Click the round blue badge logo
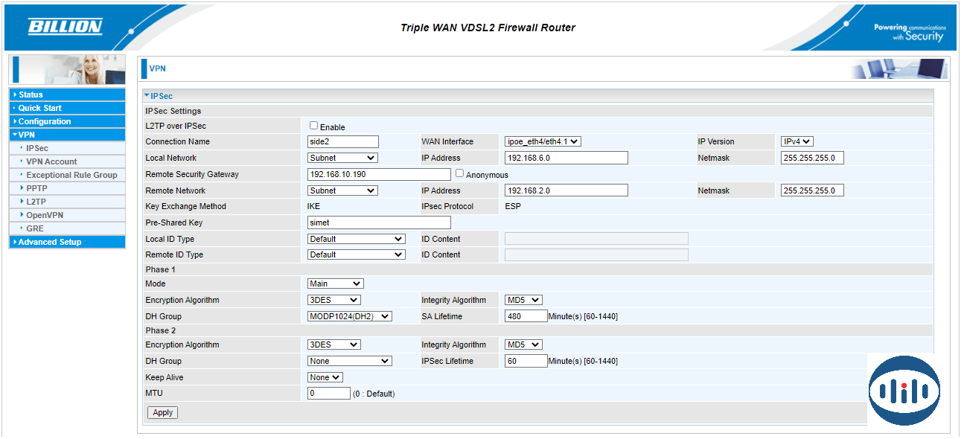 click(904, 390)
